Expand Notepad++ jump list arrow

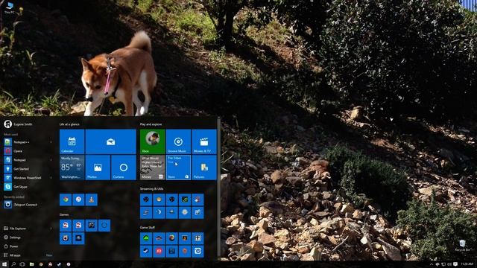51,142
